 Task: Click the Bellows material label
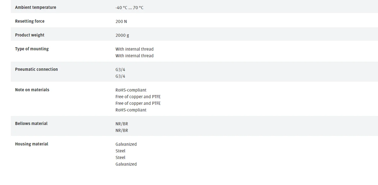31,124
